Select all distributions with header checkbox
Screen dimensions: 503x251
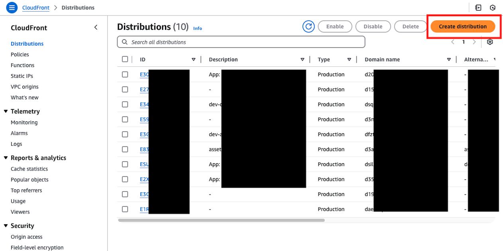[125, 59]
